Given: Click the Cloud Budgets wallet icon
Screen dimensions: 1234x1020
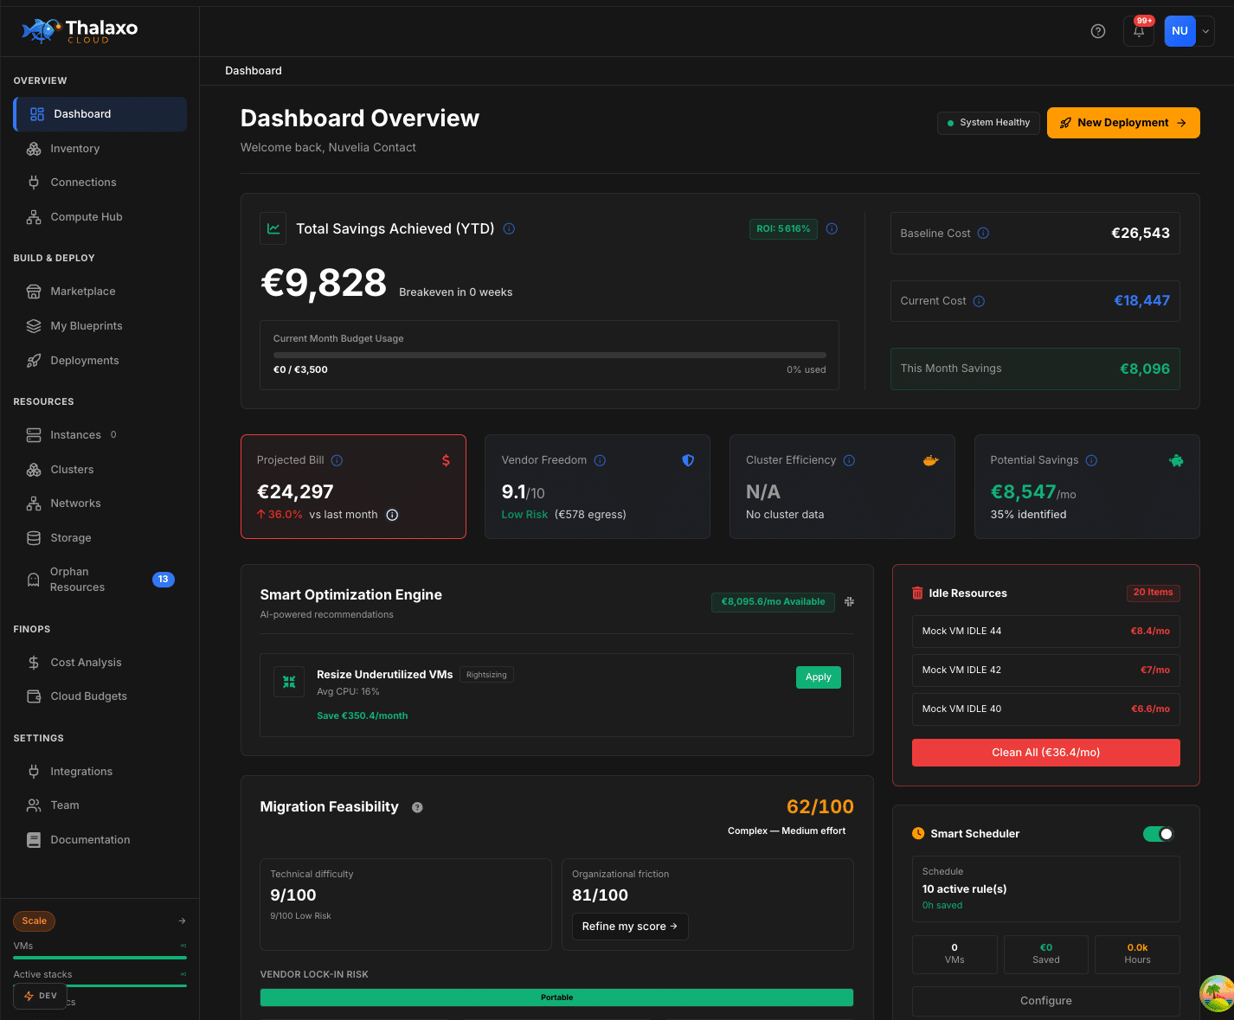Looking at the screenshot, I should coord(34,696).
